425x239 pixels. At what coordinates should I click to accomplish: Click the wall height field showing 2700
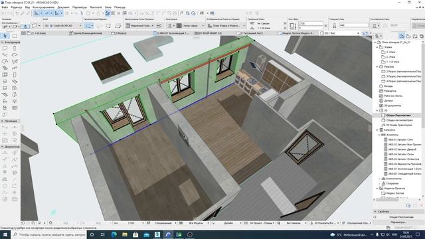[311, 24]
